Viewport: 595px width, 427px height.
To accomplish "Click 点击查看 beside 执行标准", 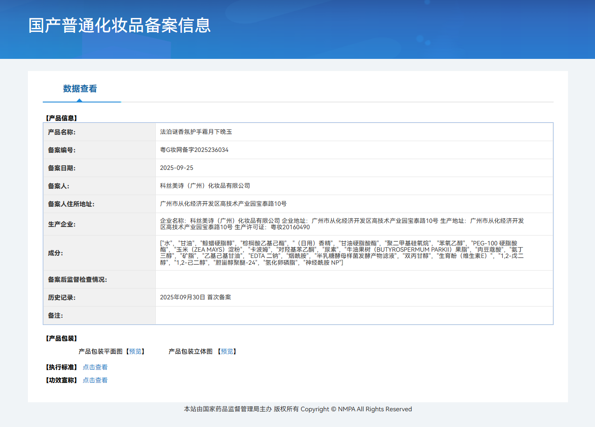I will [95, 367].
